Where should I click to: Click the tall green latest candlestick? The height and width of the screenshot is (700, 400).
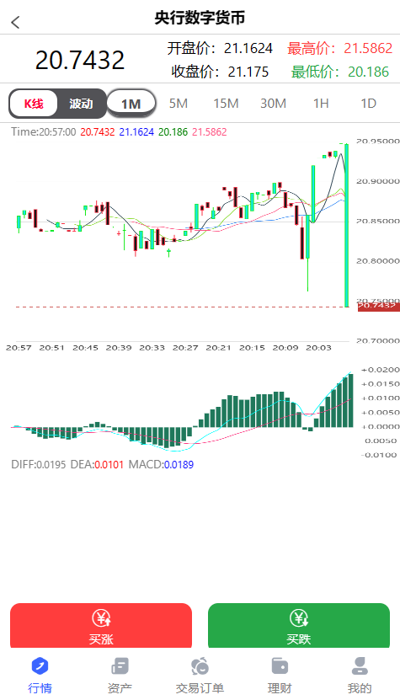346,226
